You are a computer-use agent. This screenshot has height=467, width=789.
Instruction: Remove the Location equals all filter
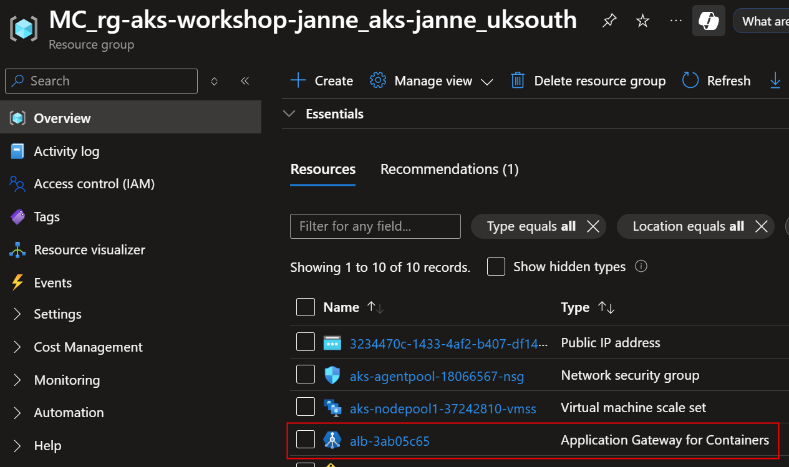click(x=761, y=226)
